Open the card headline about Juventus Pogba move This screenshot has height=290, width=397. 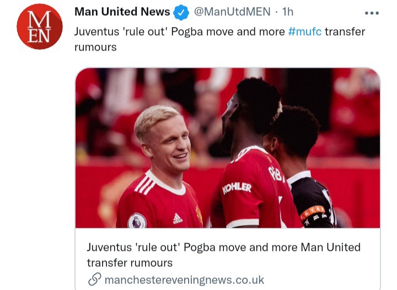223,255
